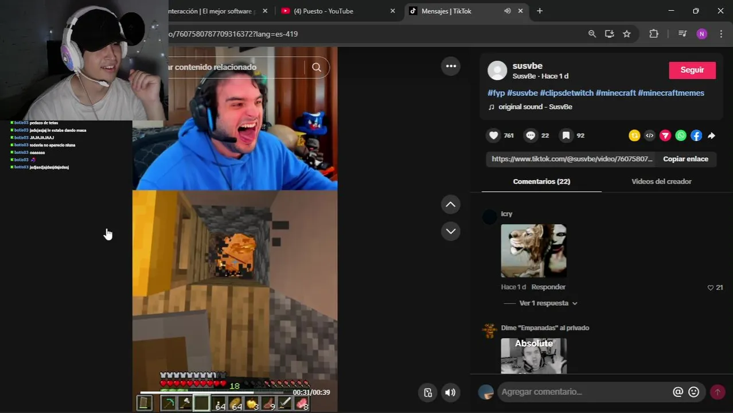
Task: Open the media control icon in Chrome toolbar
Action: pos(682,34)
